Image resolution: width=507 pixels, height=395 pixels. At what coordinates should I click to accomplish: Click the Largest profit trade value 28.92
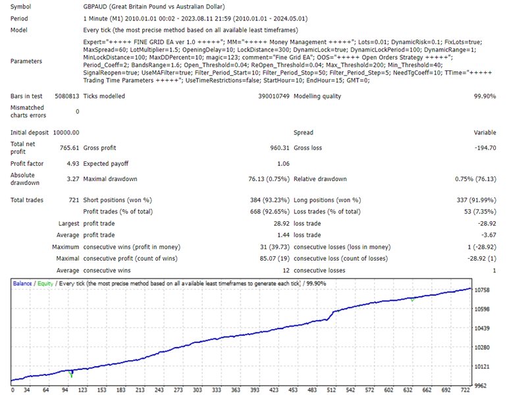pyautogui.click(x=281, y=223)
